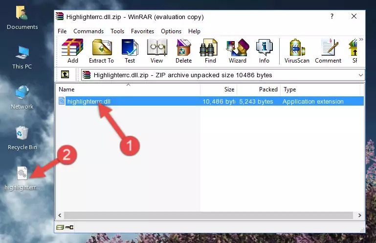Click the Add archive toolbar icon
This screenshot has width=376, height=243.
pyautogui.click(x=72, y=51)
